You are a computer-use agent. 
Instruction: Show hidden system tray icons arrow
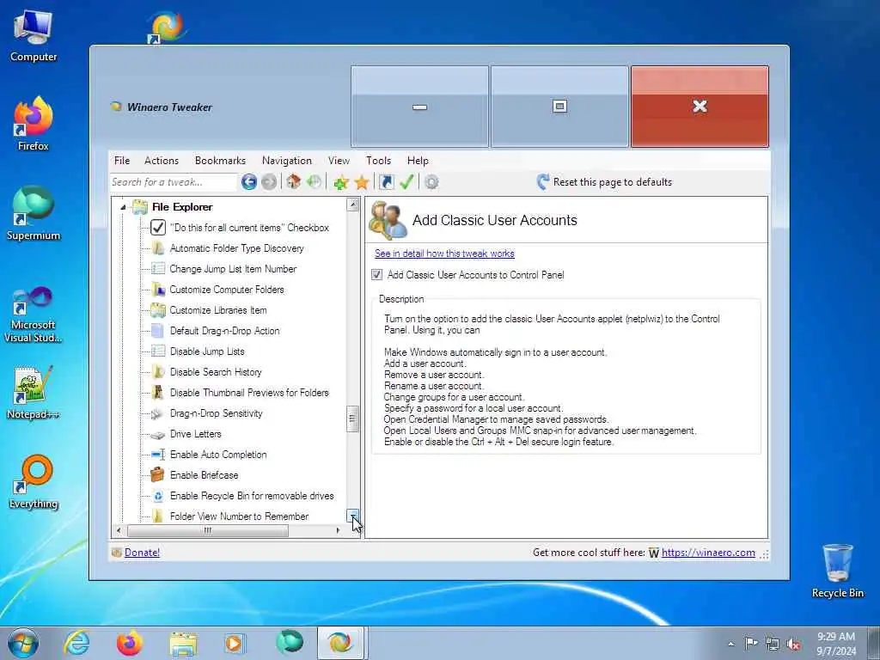pos(730,645)
